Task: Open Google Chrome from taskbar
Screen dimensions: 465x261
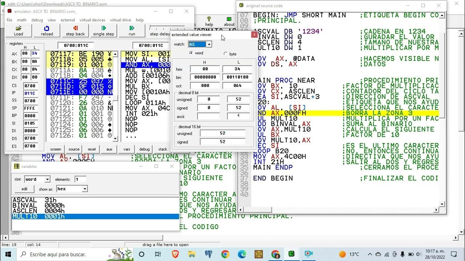Action: point(225,254)
